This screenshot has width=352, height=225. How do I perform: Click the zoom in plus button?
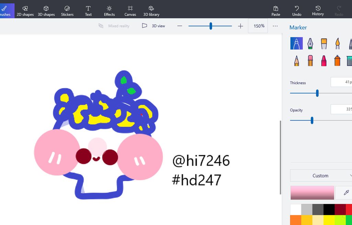tap(240, 26)
